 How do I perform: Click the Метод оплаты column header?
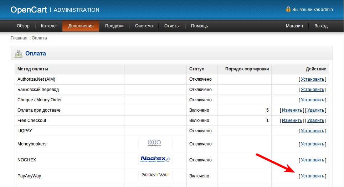click(x=33, y=69)
